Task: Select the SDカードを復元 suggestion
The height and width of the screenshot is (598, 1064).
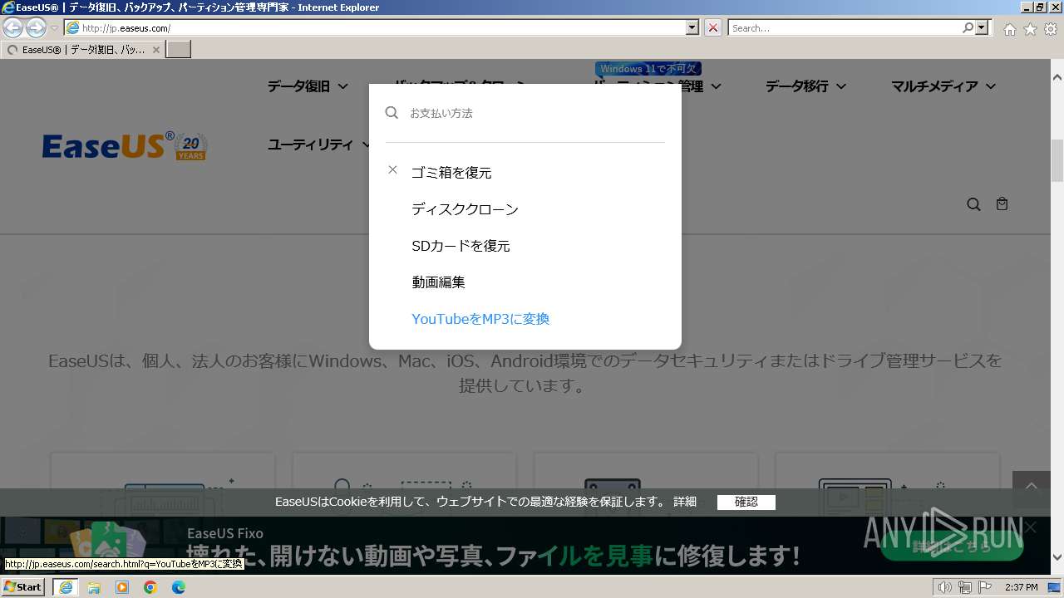Action: click(x=461, y=246)
